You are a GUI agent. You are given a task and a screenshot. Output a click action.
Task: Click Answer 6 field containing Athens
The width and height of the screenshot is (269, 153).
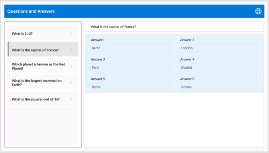click(x=219, y=87)
